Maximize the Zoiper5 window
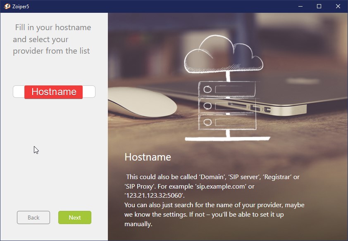 click(319, 6)
